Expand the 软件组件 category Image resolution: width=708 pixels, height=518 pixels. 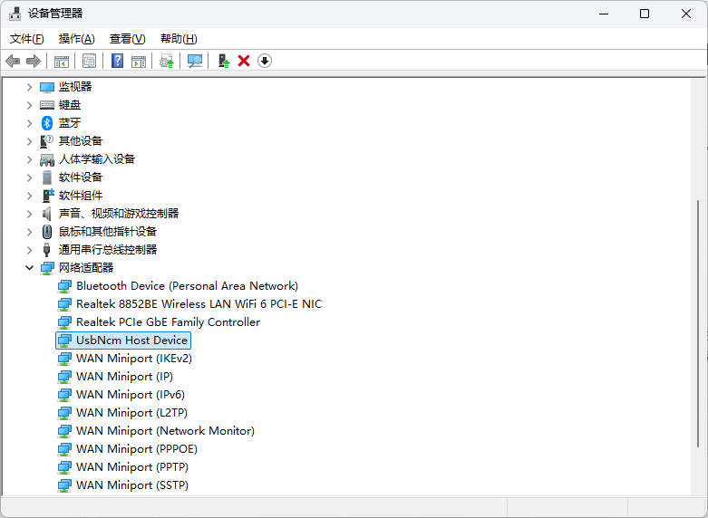29,196
